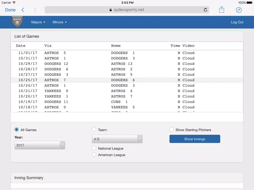
Task: Select the 10/19/17 Dodgers at Cubs game
Action: pyautogui.click(x=127, y=102)
